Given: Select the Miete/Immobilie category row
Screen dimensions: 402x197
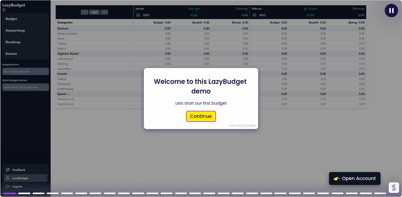Looking at the screenshot, I should coord(211,34).
